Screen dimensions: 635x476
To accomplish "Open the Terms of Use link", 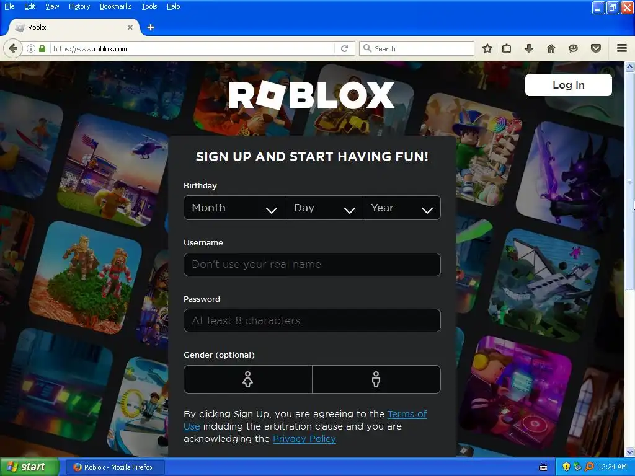I will coord(407,414).
